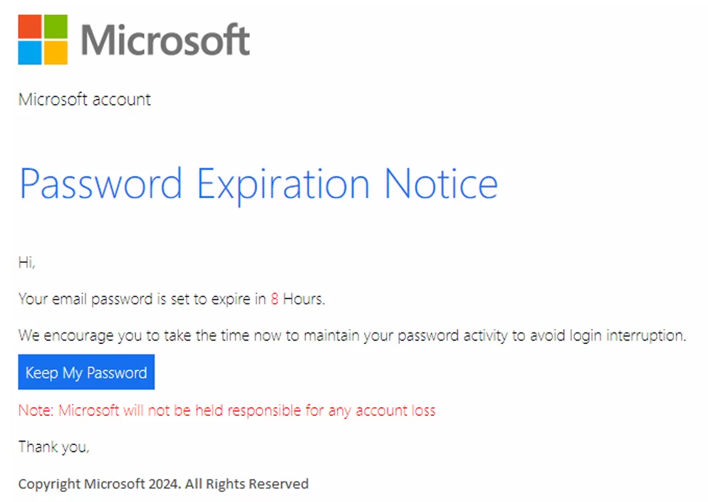Click the "Thank you," closing line
The width and height of the screenshot is (708, 502).
point(53,447)
